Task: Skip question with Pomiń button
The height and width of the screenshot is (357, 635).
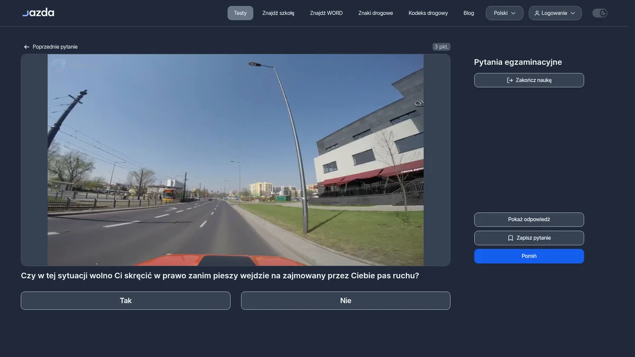Action: 529,256
